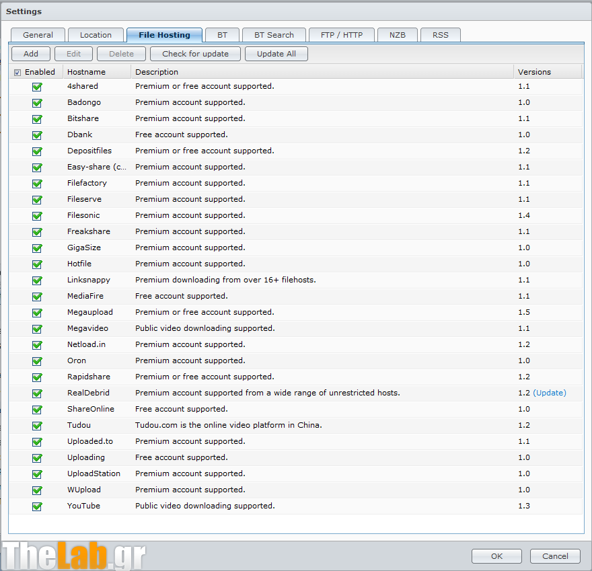This screenshot has width=592, height=571.
Task: Toggle the Enabled header checkbox
Action: (17, 73)
